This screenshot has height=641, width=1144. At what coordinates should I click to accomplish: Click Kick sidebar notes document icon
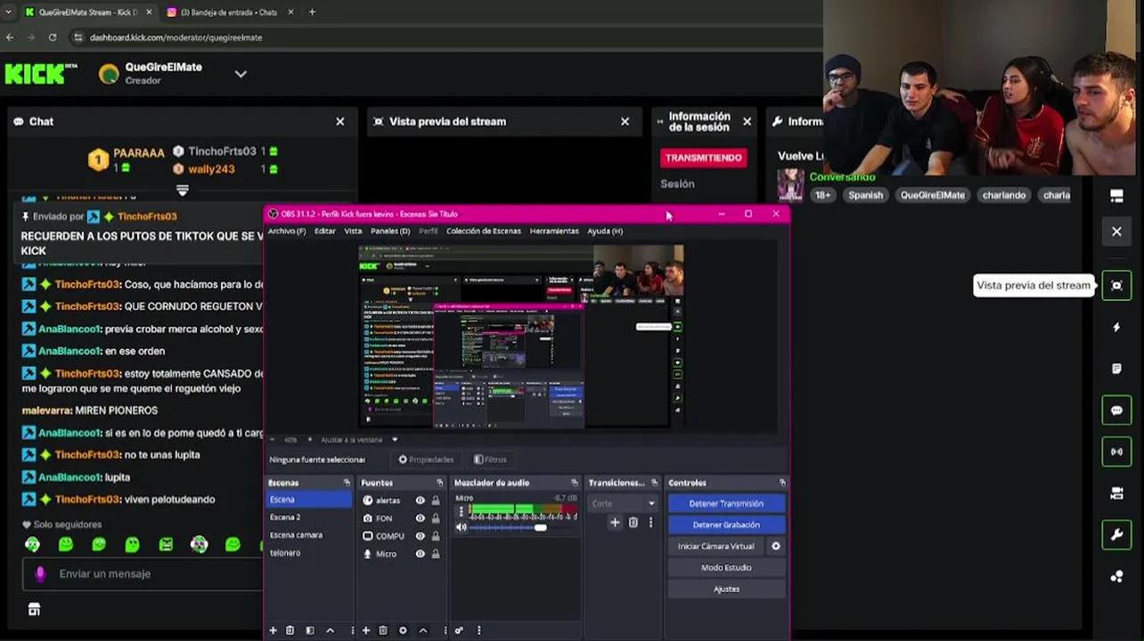[x=1116, y=369]
